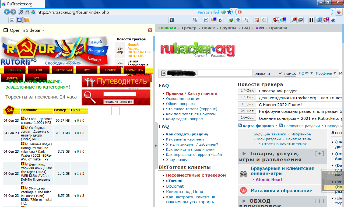Image resolution: width=344 pixels, height=207 pixels.
Task: Open the blue puzzle piece extensions icon
Action: pyautogui.click(x=333, y=20)
